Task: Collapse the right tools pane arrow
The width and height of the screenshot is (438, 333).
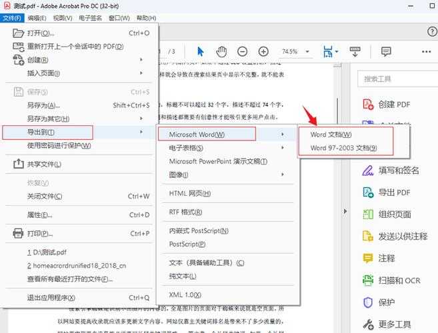Action: [x=345, y=211]
